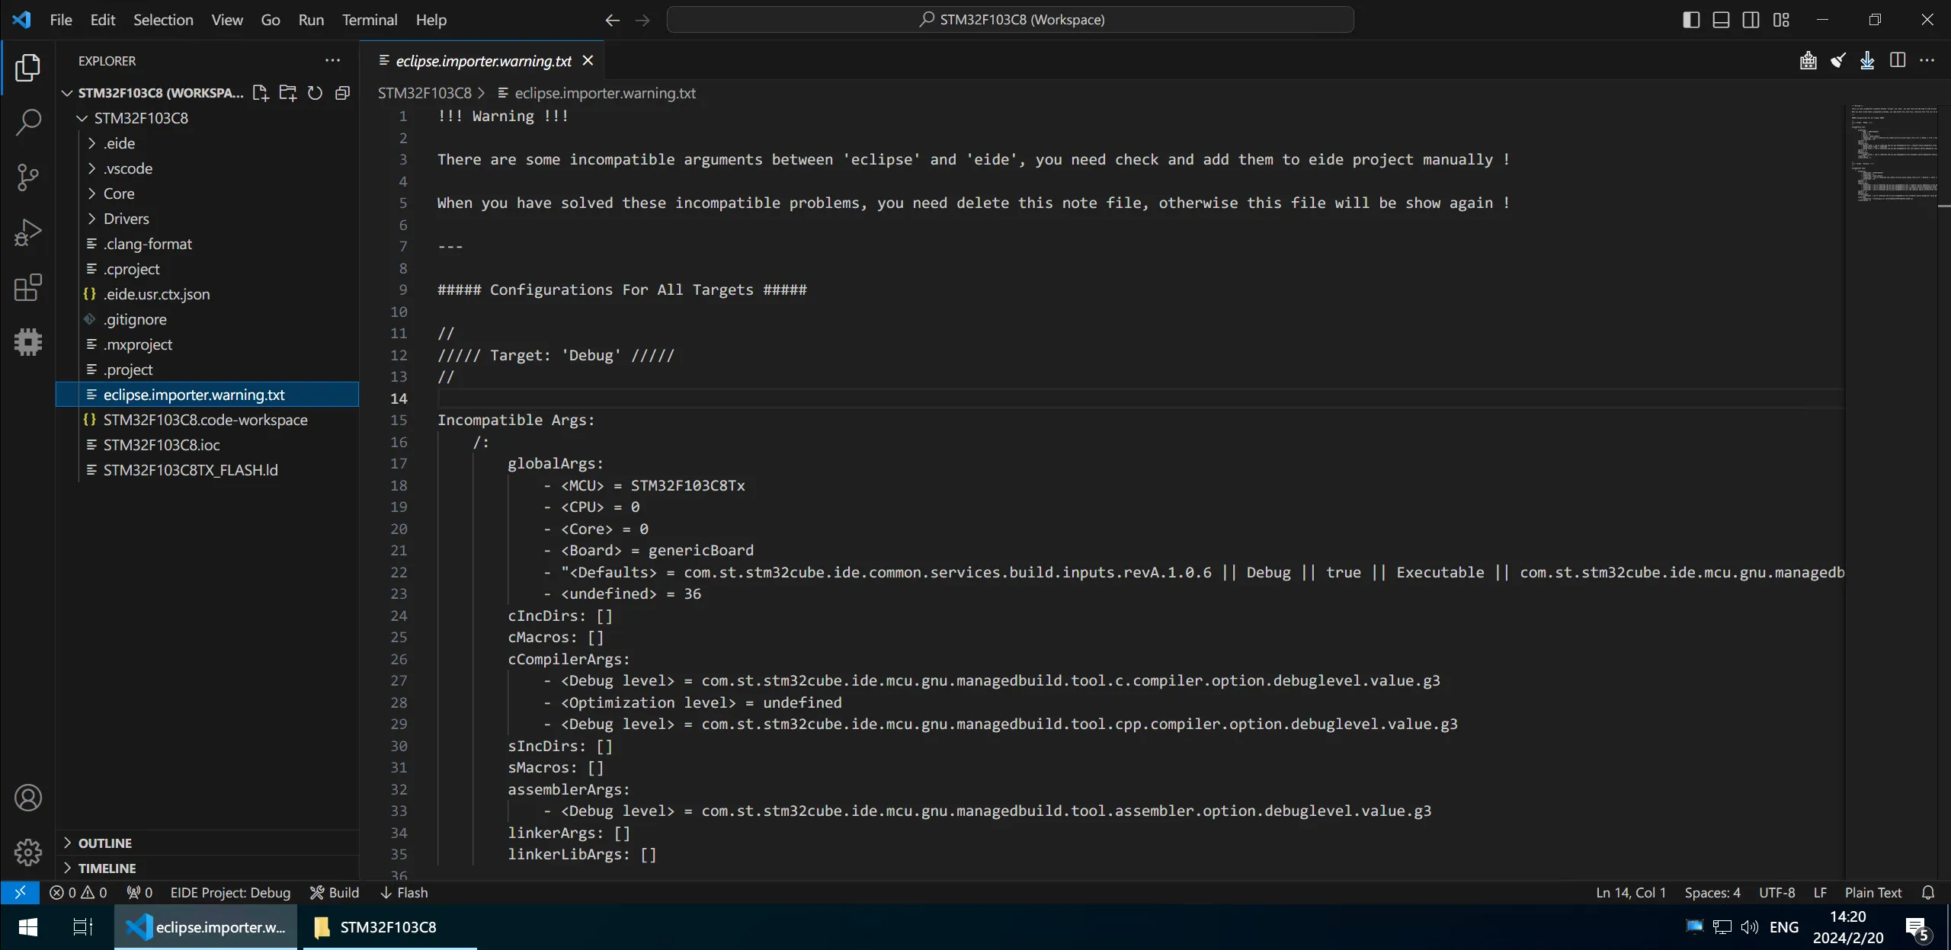The image size is (1951, 950).
Task: Click the EIDE extension icon in sidebar
Action: (x=27, y=342)
